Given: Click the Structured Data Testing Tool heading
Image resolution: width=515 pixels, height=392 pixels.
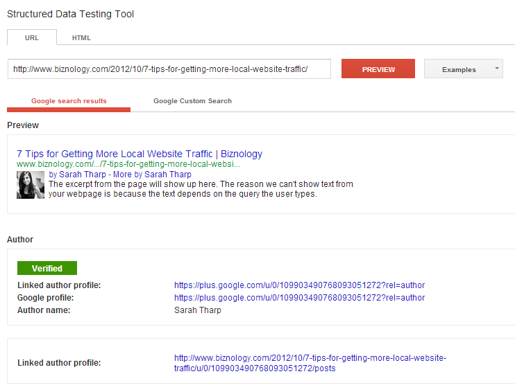Looking at the screenshot, I should click(x=71, y=14).
